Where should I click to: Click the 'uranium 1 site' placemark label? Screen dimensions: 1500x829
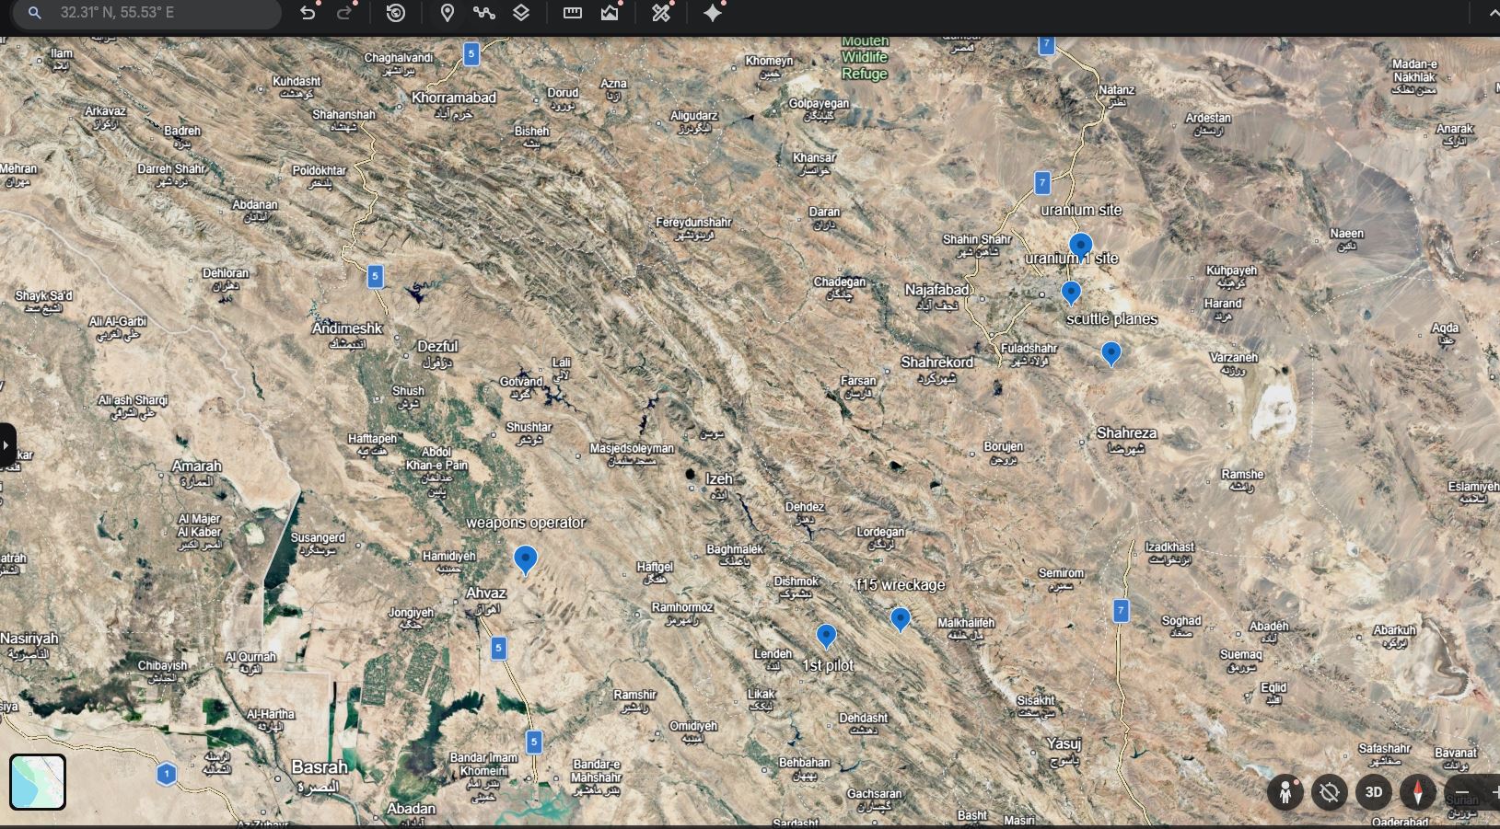tap(1072, 259)
